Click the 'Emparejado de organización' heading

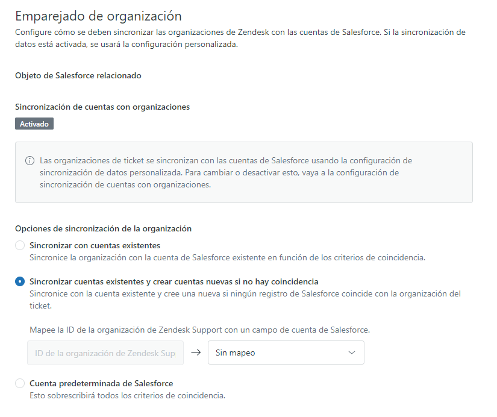98,16
